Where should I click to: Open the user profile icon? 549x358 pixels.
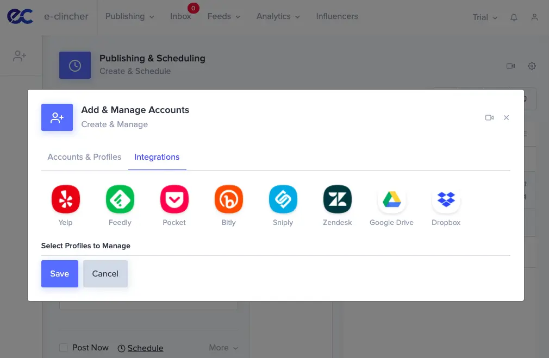pos(534,17)
